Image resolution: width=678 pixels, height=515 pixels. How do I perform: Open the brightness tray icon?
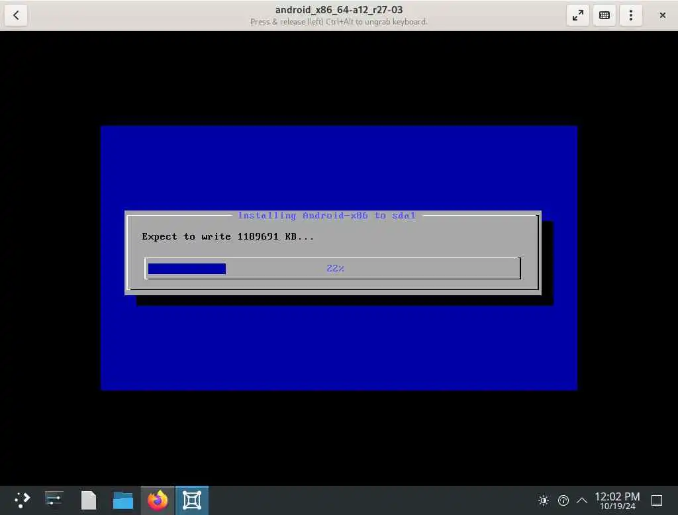[544, 500]
